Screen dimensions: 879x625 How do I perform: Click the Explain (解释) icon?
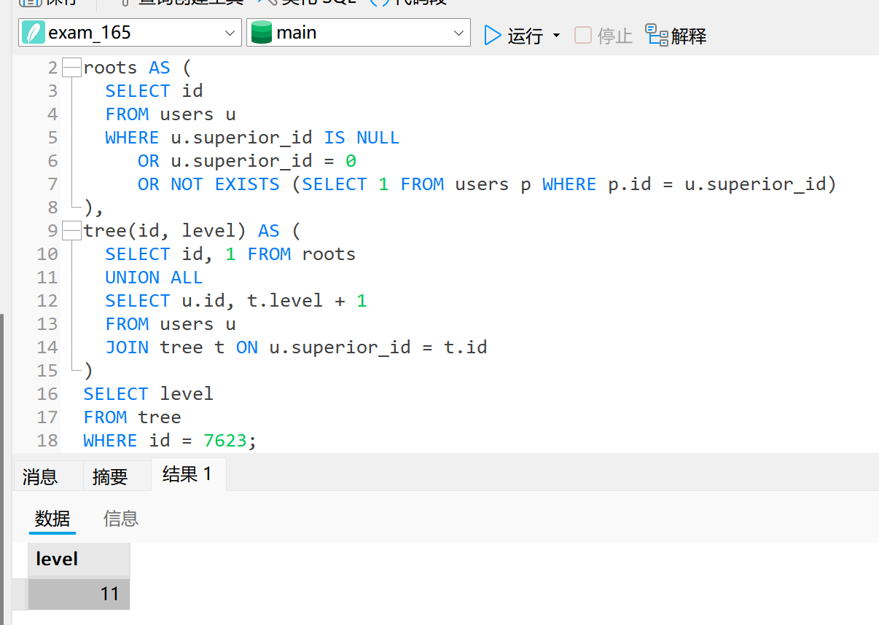click(x=657, y=35)
